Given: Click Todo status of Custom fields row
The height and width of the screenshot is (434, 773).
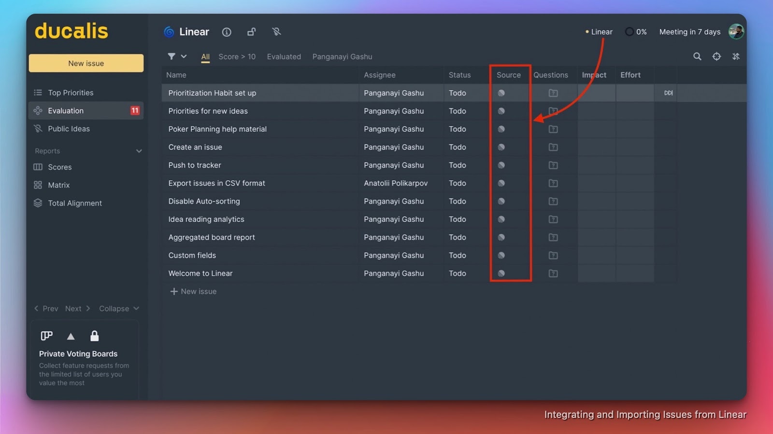Looking at the screenshot, I should 457,255.
